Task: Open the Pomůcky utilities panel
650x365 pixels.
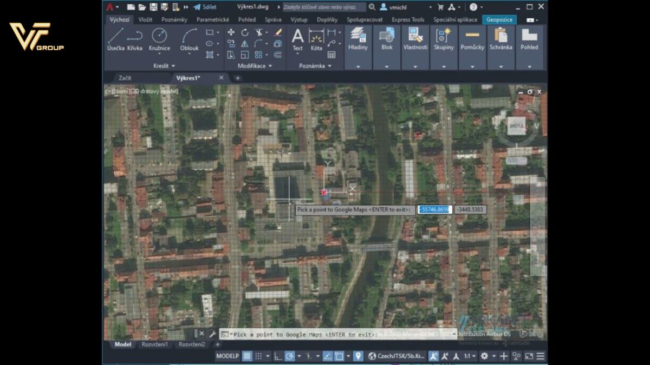Action: [472, 39]
